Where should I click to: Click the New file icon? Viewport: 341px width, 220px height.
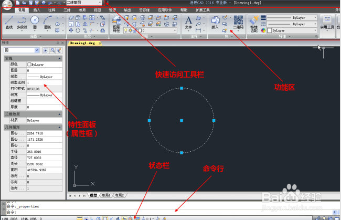[x=18, y=3]
